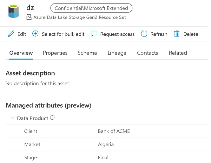Screen dimensions: 211x163
Task: Open the Related tab
Action: point(178,53)
